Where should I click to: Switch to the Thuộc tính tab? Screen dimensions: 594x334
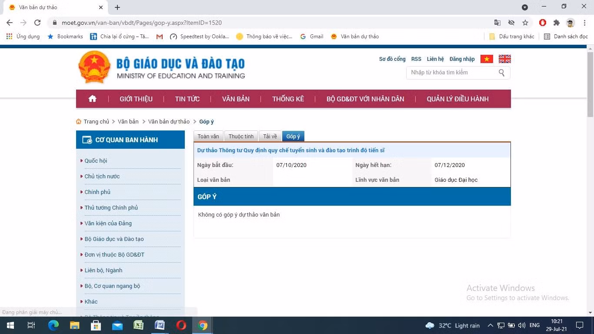241,137
